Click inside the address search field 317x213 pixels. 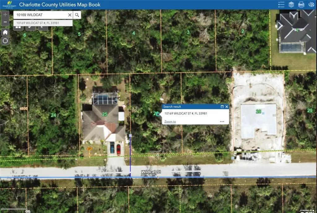click(40, 15)
